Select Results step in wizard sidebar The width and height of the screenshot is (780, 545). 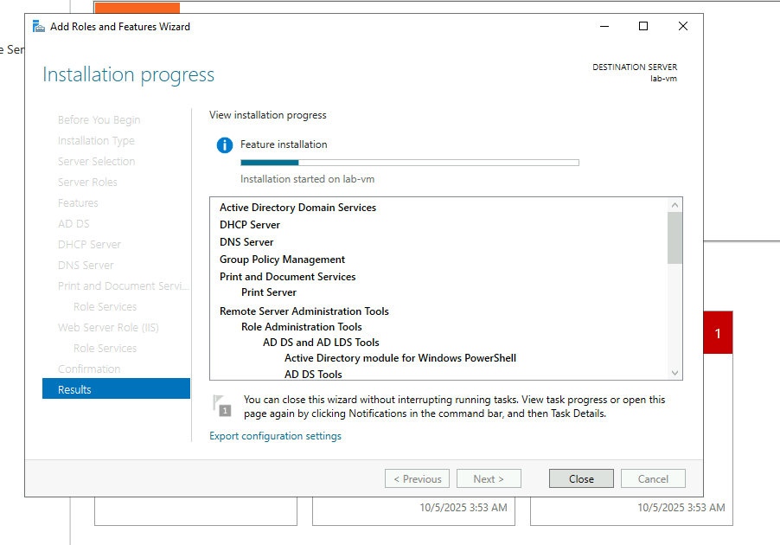[117, 389]
